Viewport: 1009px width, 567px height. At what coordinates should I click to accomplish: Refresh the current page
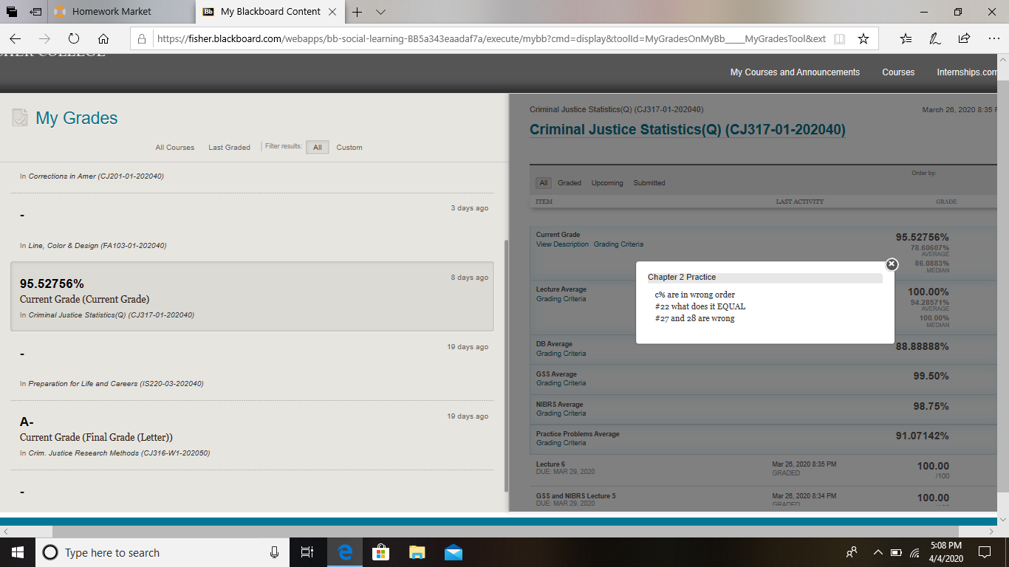pos(74,39)
